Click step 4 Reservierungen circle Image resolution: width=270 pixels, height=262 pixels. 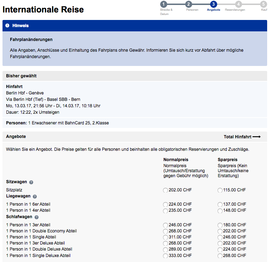tap(238, 4)
